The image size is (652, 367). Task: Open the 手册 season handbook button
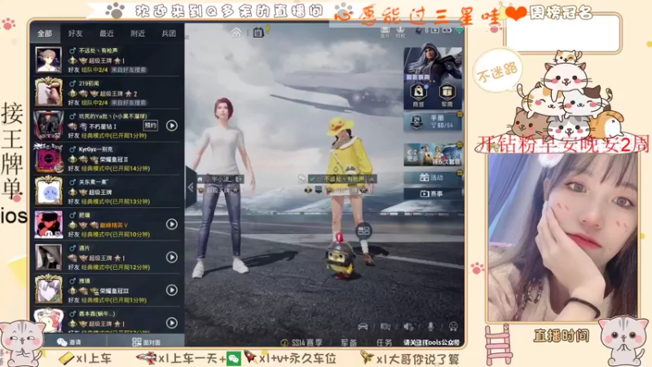click(433, 122)
